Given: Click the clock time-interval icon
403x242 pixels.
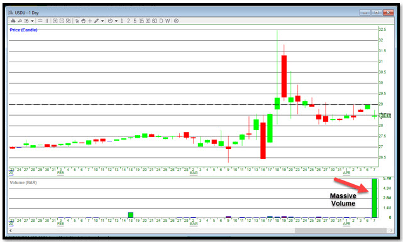Looking at the screenshot, I should 110,21.
